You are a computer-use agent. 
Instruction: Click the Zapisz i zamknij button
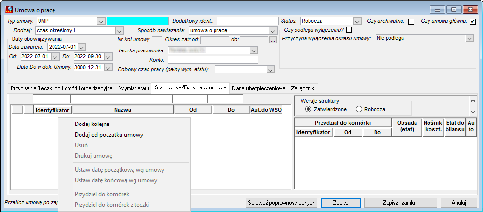point(401,203)
